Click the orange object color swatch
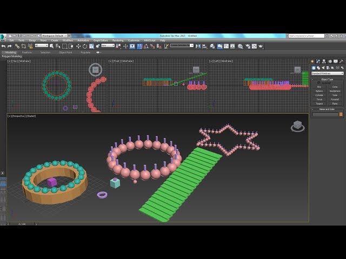 point(341,114)
